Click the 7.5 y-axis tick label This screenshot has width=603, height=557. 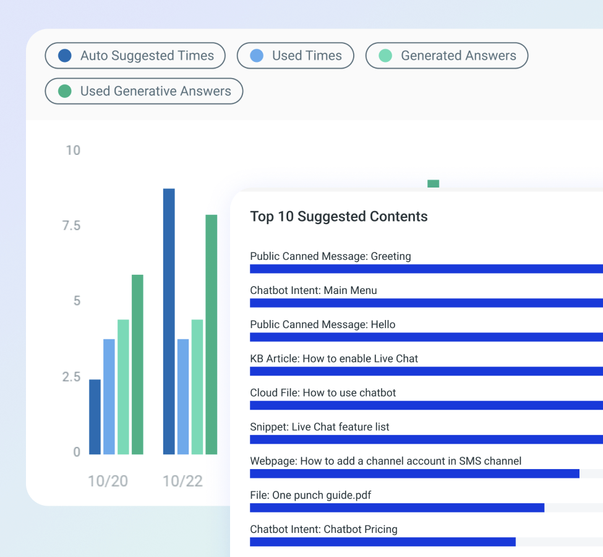(72, 225)
